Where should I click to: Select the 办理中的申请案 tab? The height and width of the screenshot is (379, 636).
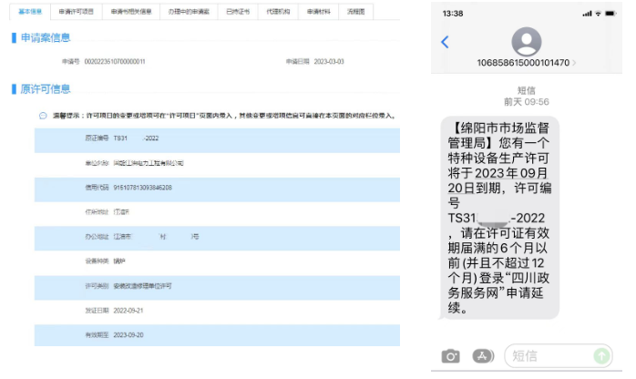[x=187, y=11]
